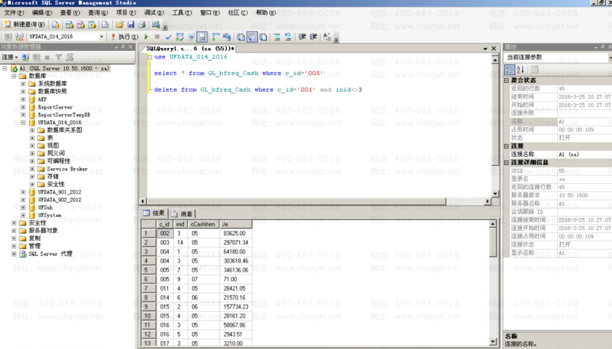Click the 'Je' column header in results
This screenshot has width=612, height=349.
click(x=236, y=224)
